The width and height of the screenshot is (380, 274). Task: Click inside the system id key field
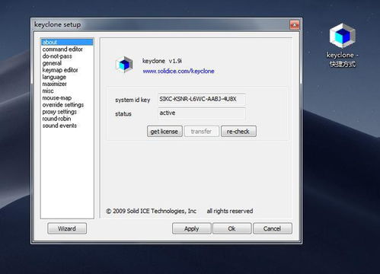(202, 99)
